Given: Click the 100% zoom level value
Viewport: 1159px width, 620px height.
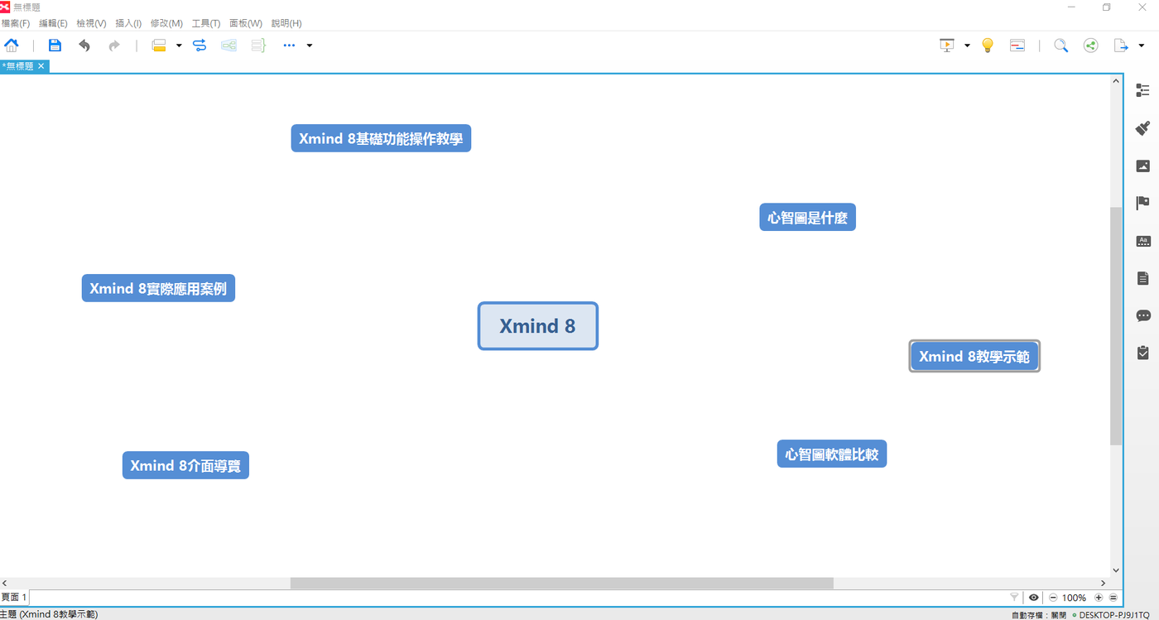Looking at the screenshot, I should click(x=1074, y=598).
